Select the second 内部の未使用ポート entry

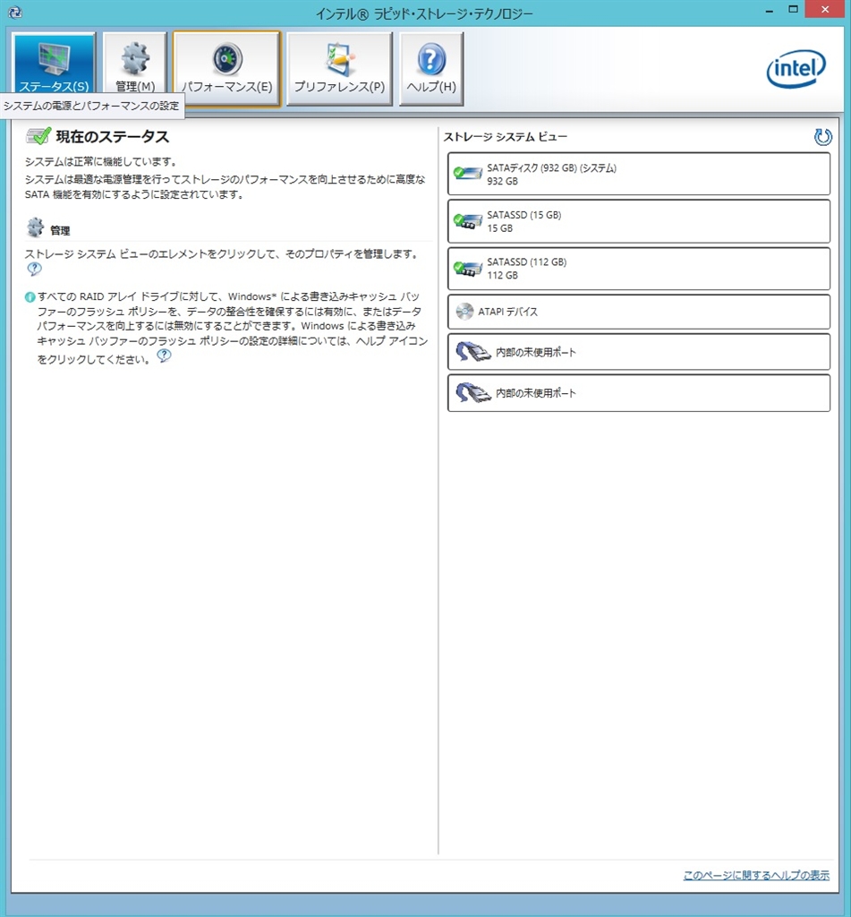(x=639, y=393)
